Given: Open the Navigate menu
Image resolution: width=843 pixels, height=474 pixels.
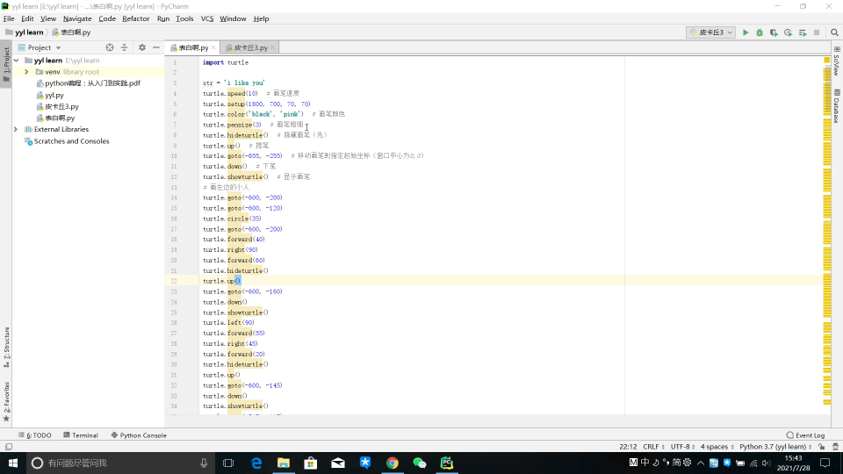Looking at the screenshot, I should coord(77,18).
